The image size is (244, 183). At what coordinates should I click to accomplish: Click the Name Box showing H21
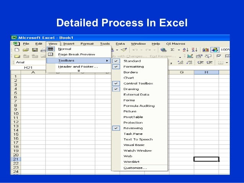pos(28,68)
